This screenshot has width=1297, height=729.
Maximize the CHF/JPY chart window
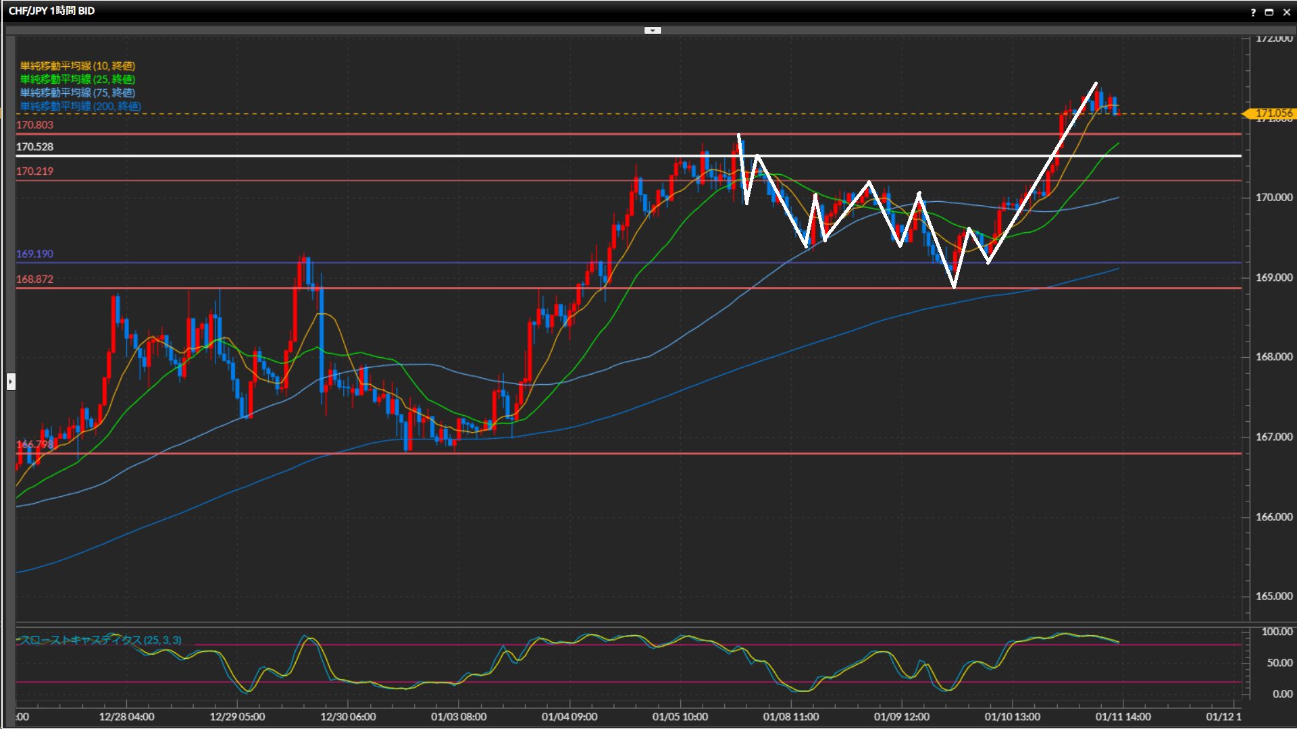1269,12
